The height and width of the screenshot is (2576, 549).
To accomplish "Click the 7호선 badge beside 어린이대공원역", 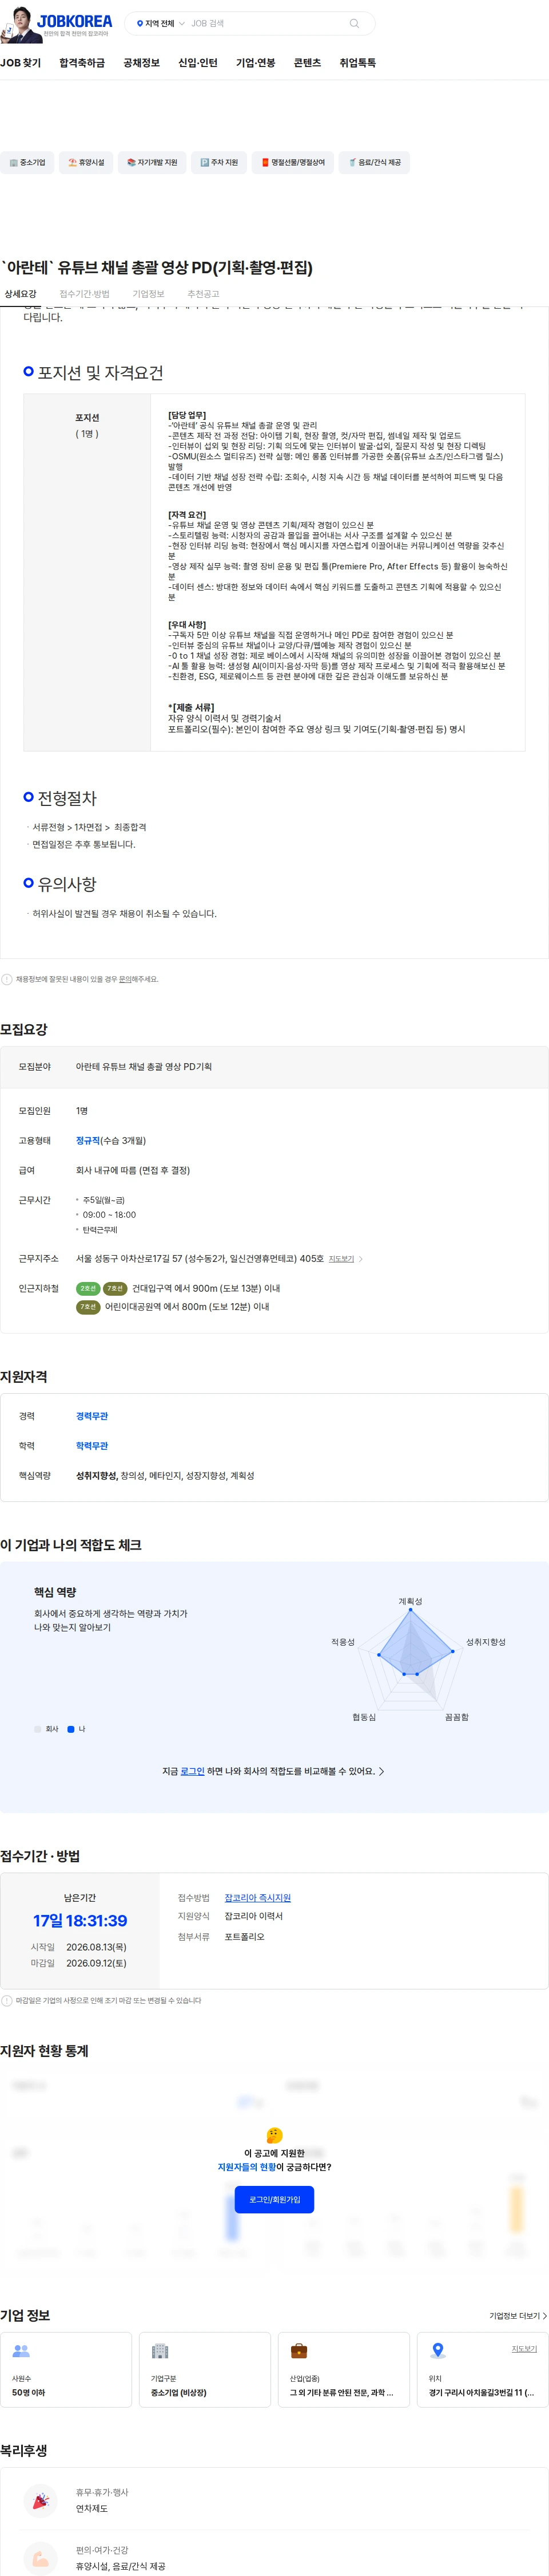I will [88, 1306].
